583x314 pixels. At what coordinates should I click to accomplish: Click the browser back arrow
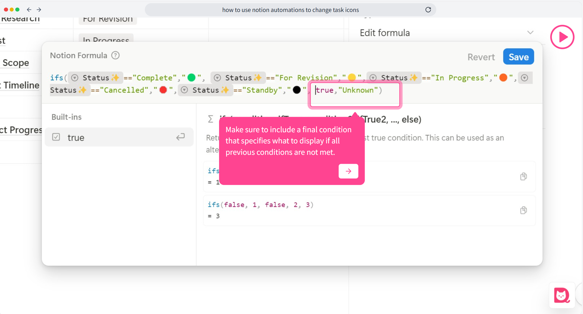click(29, 10)
